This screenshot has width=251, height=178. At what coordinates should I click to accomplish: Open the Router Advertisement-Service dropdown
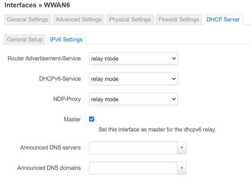pos(133,58)
